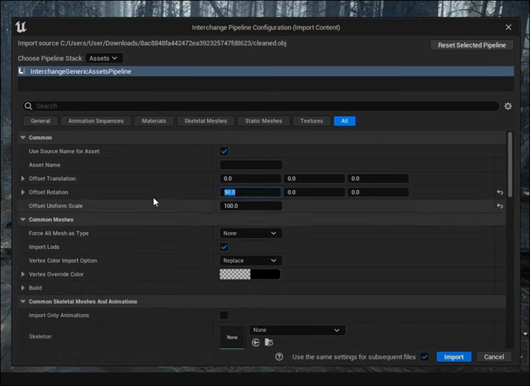Click the Asset Name text field
Screen dimensions: 530x386
point(251,165)
